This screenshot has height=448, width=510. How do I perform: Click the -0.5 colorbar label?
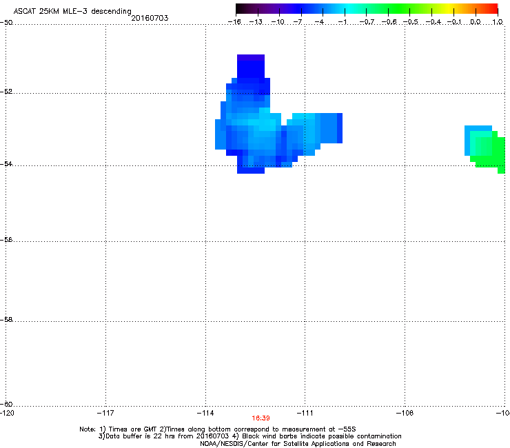[411, 22]
